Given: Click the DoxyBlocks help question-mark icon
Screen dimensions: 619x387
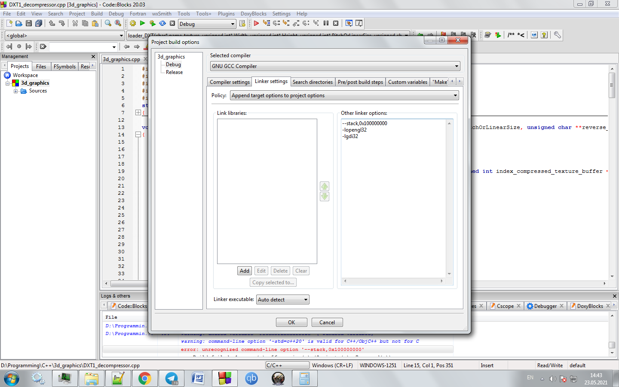Looking at the screenshot, I should pos(544,35).
